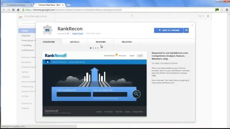The height and width of the screenshot is (129, 230).
Task: Switch to the Details tab
Action: pyautogui.click(x=75, y=42)
